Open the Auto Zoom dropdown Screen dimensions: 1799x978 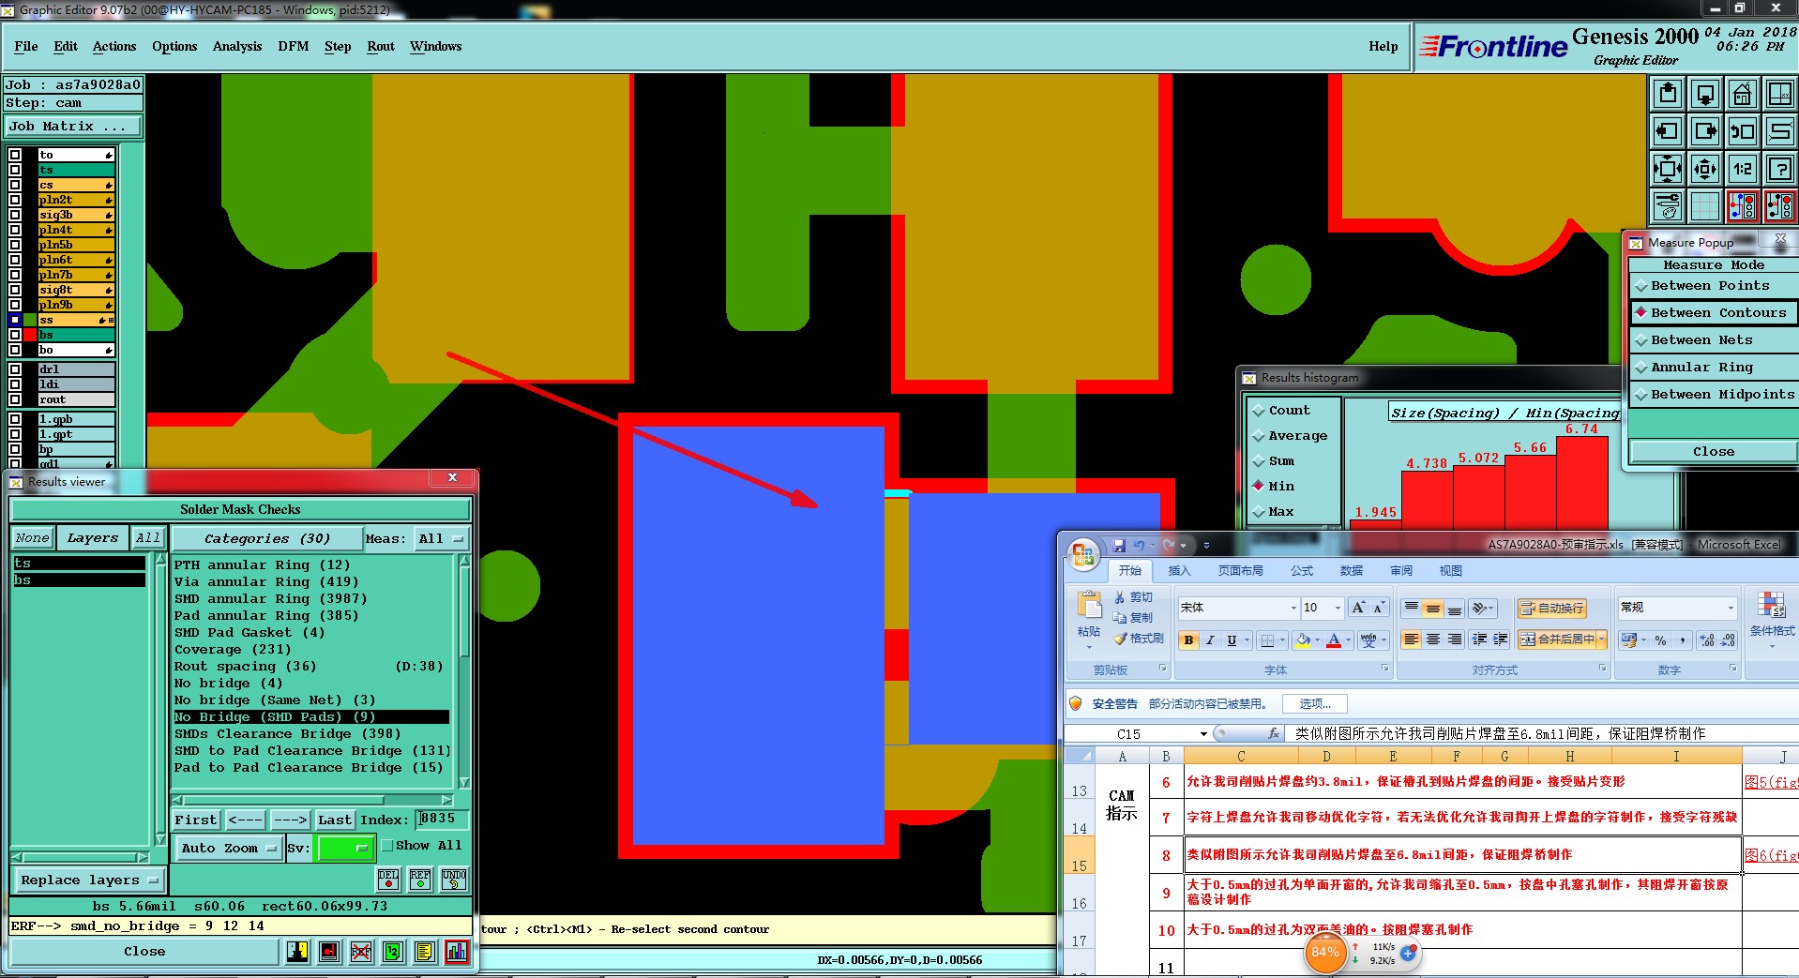click(229, 848)
